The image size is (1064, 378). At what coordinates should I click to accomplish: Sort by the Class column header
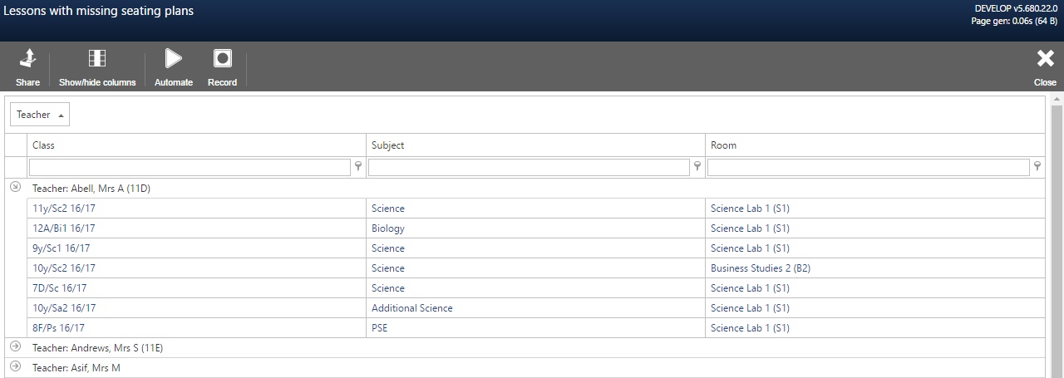click(196, 145)
